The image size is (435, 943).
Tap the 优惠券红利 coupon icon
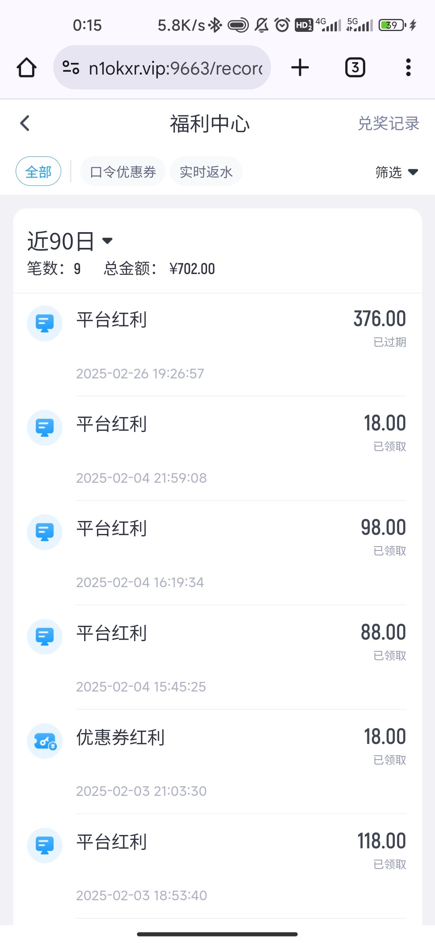[45, 741]
